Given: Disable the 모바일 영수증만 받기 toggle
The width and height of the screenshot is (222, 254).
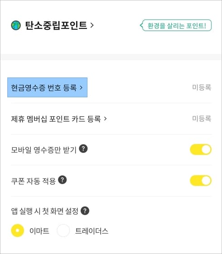Looking at the screenshot, I should coord(201,149).
